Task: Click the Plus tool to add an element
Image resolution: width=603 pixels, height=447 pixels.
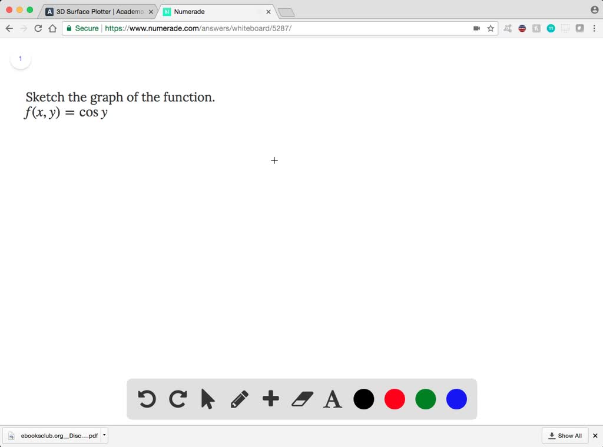Action: pos(270,399)
